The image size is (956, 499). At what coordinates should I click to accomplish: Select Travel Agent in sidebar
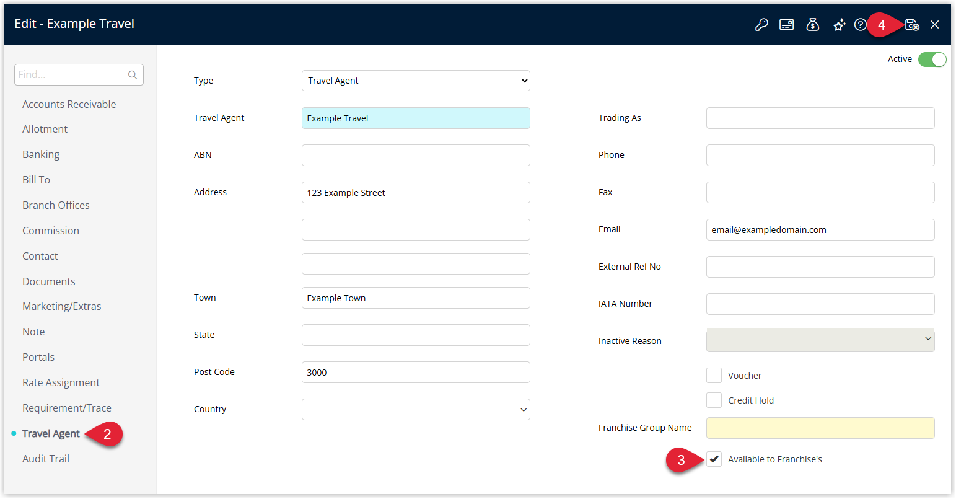[51, 433]
